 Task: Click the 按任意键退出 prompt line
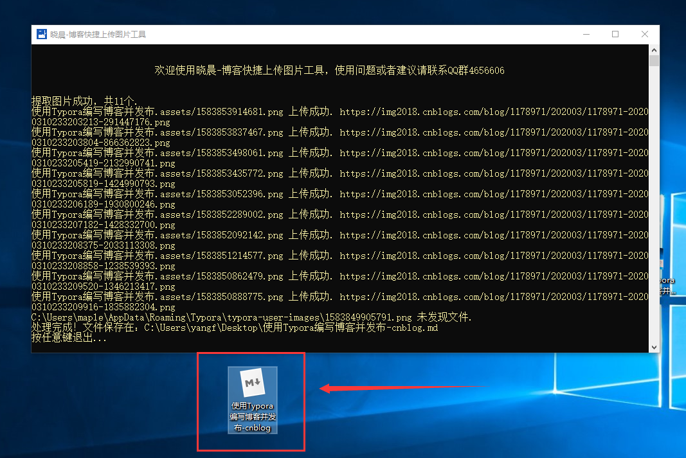click(69, 338)
